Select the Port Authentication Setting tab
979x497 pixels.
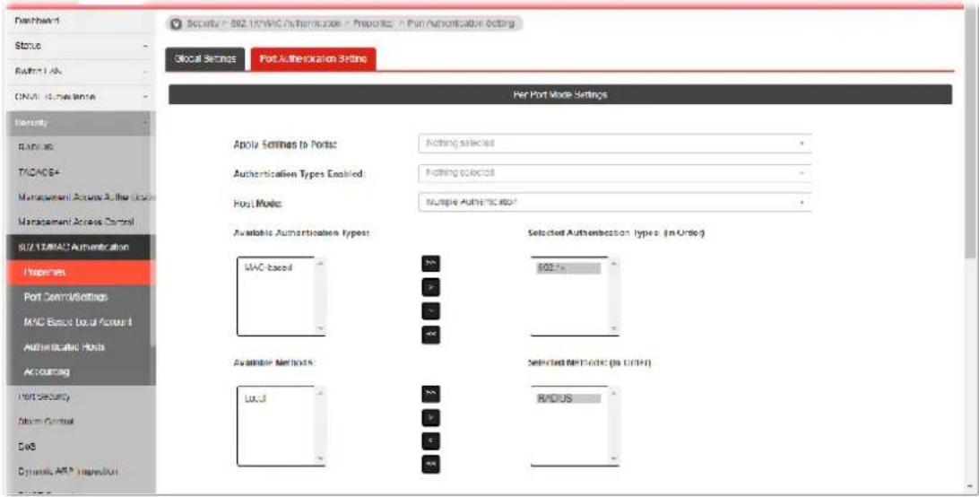[x=314, y=59]
